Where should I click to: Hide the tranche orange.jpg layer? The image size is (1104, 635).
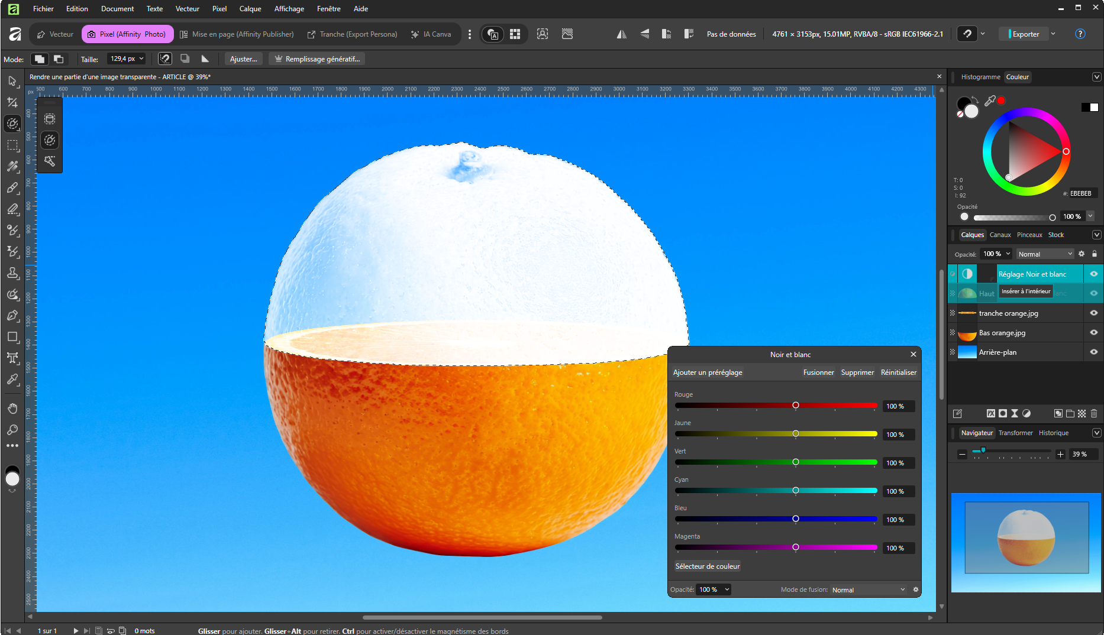1093,313
